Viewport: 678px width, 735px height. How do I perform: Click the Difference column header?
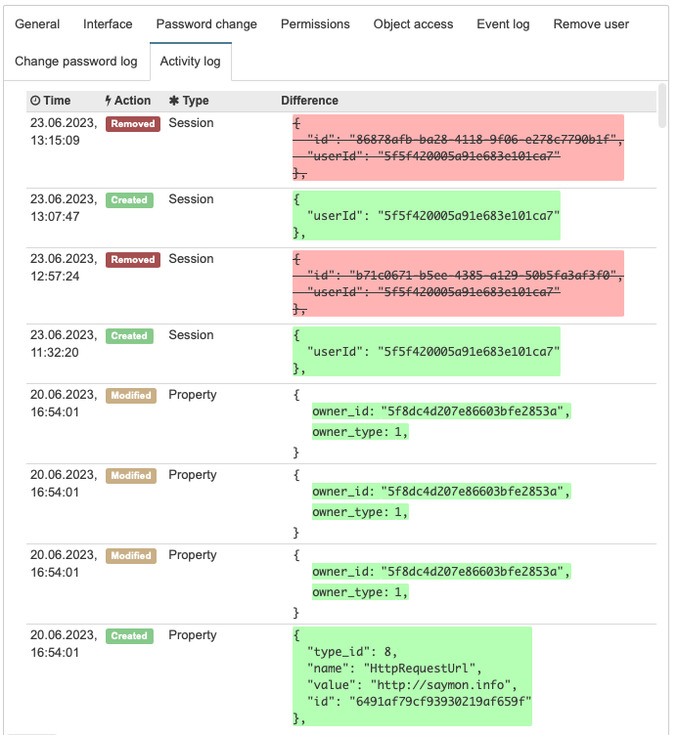pos(310,101)
